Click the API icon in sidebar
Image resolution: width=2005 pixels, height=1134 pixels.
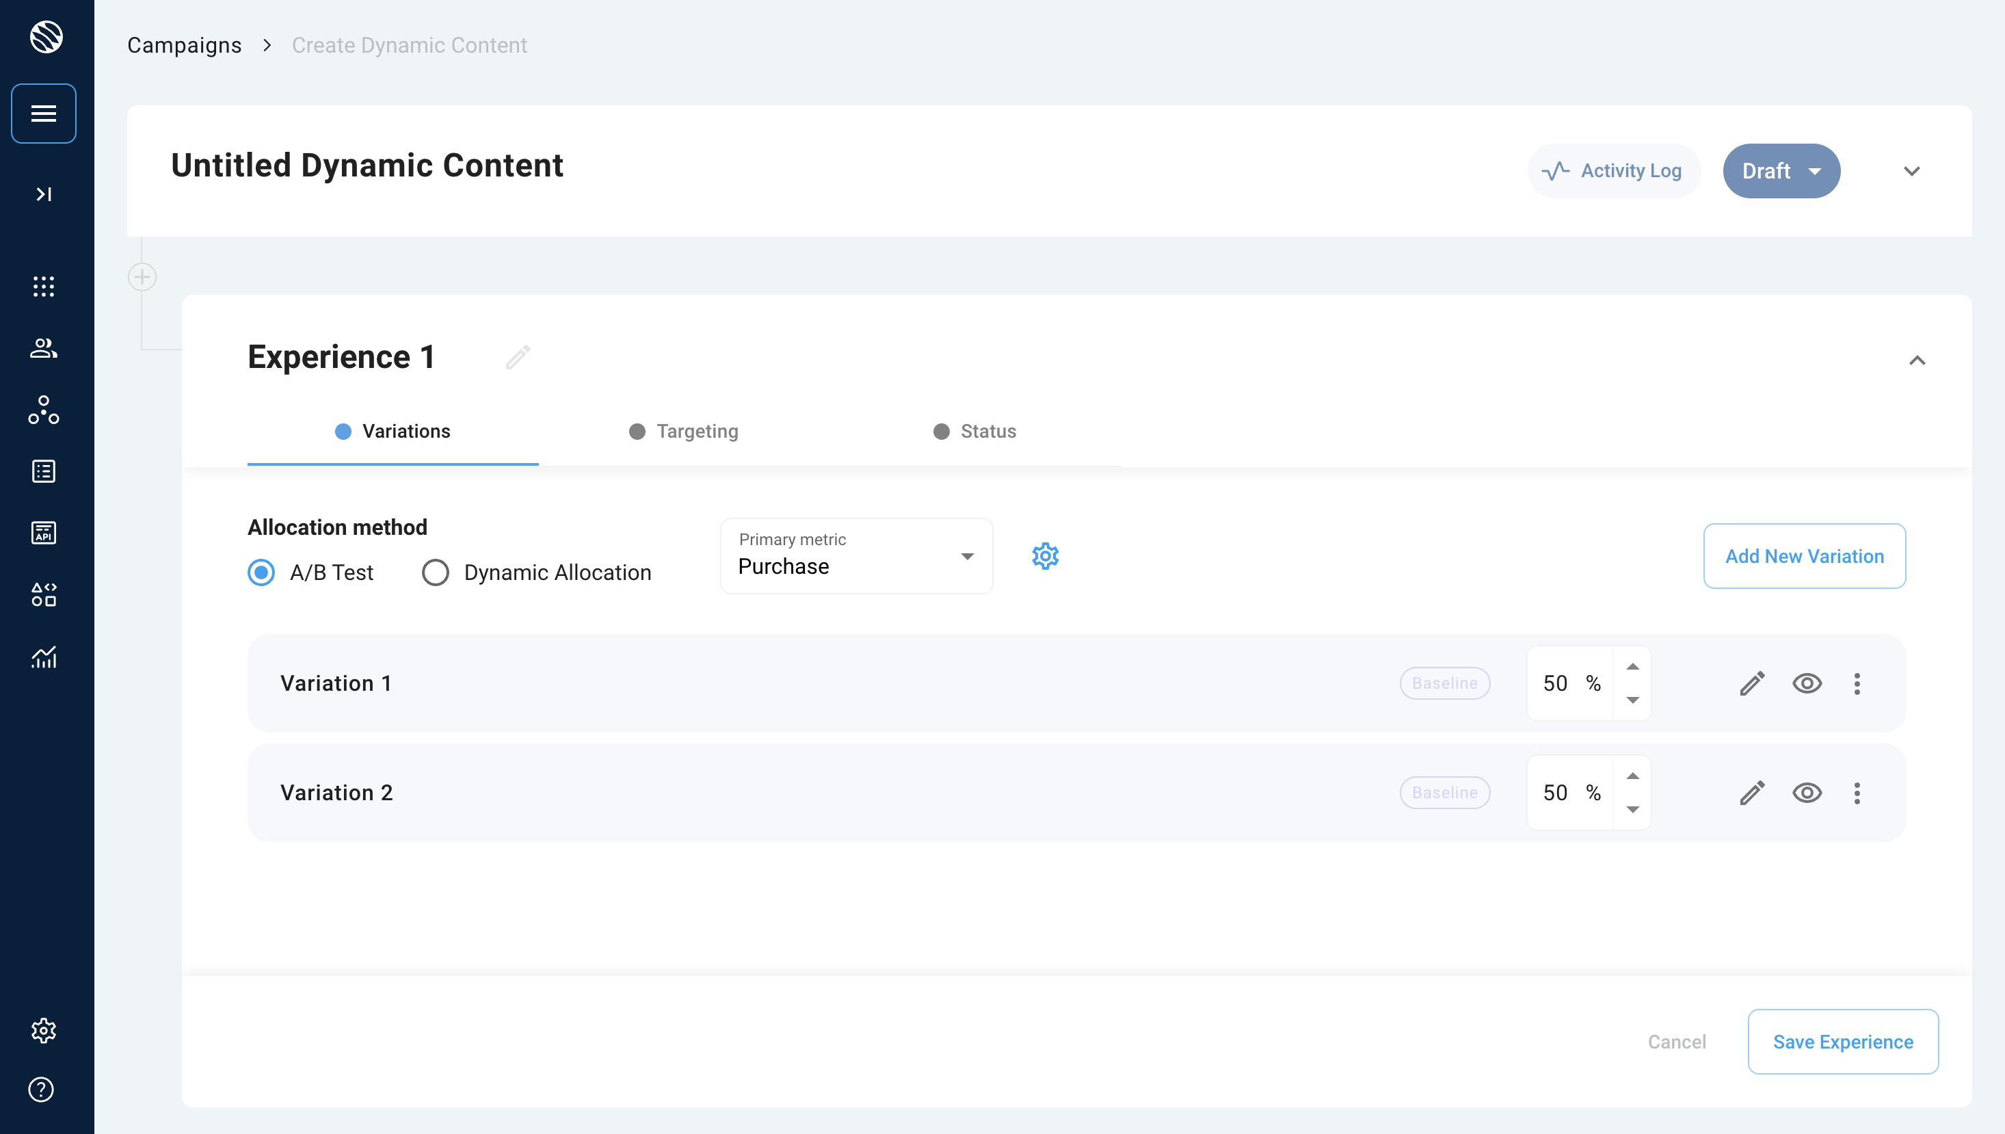coord(44,533)
